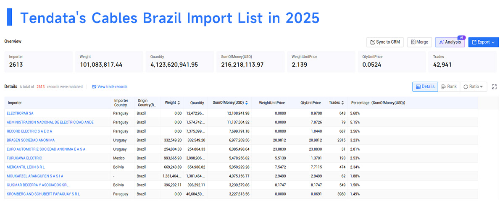Open BRASEN SOCIEDAD ANONIMA importer

[31, 140]
